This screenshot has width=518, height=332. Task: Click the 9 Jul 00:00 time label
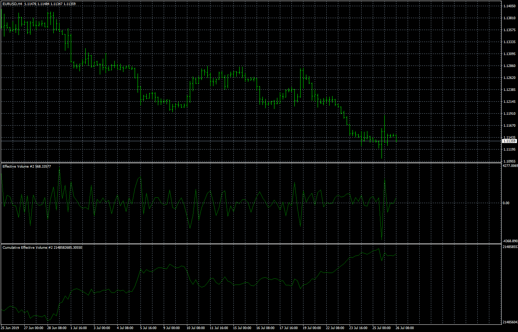tap(171, 328)
